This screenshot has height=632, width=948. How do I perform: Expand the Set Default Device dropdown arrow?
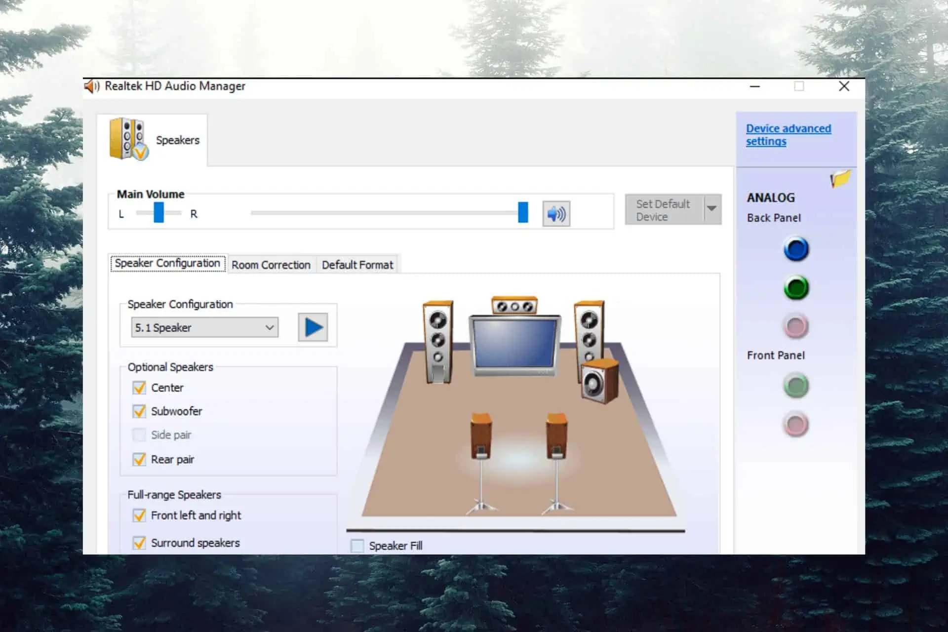coord(711,210)
